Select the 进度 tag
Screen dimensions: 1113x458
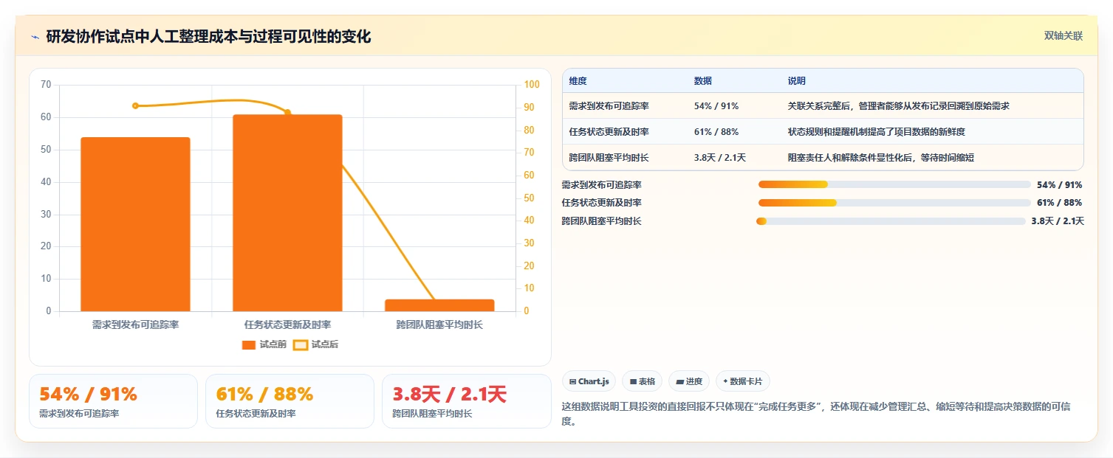[689, 381]
